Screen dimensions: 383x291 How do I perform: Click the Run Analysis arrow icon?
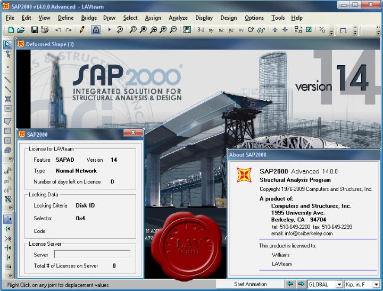(109, 30)
